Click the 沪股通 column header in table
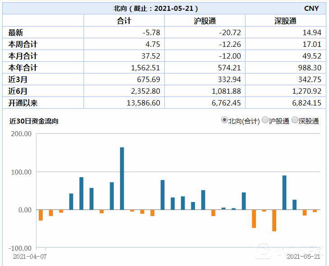 tap(204, 21)
